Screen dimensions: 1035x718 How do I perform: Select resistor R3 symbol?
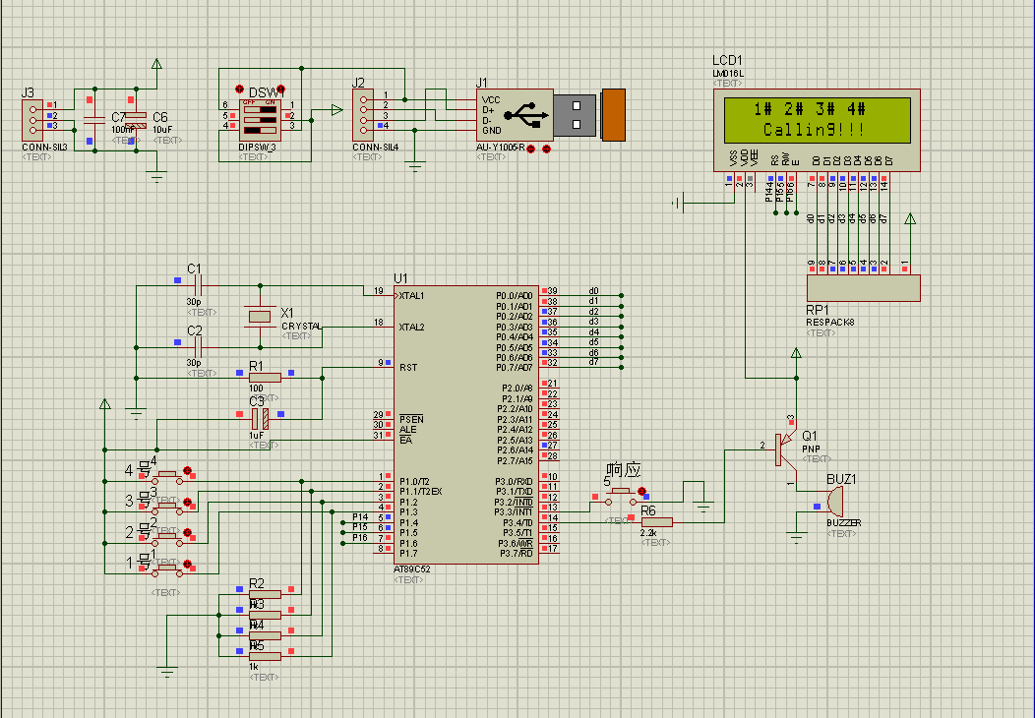coord(266,615)
